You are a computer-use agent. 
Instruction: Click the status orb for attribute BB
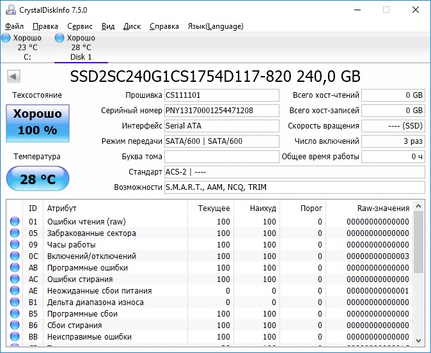tap(15, 337)
